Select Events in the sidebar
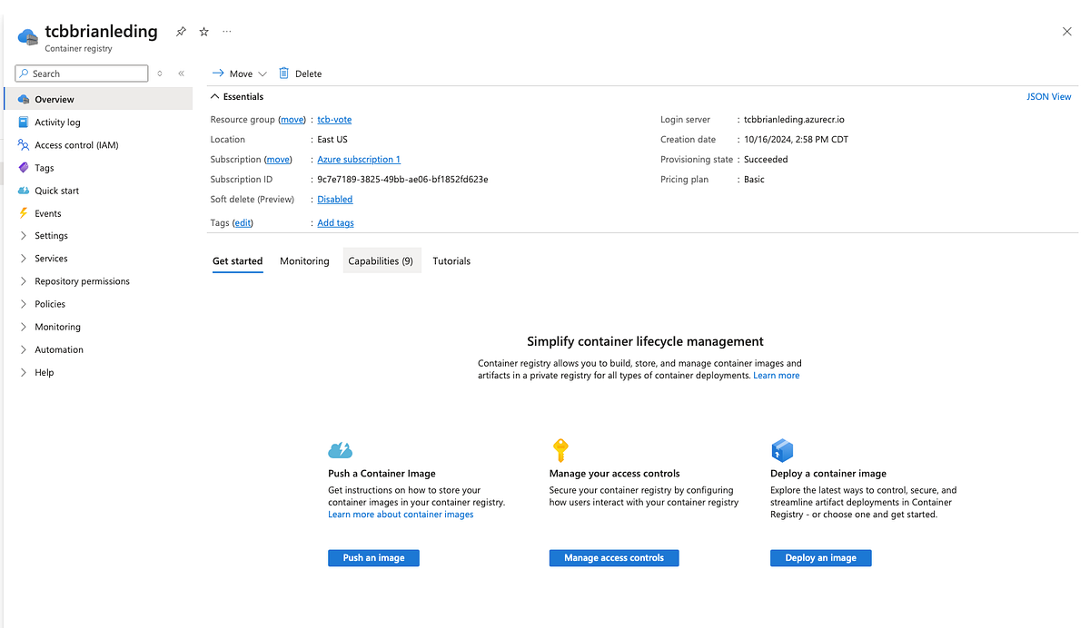The image size is (1090, 628). (50, 212)
